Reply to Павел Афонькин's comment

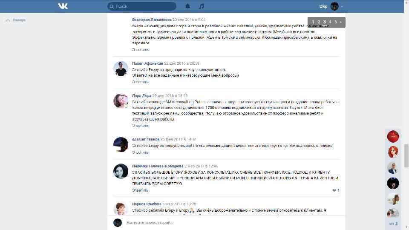point(140,82)
